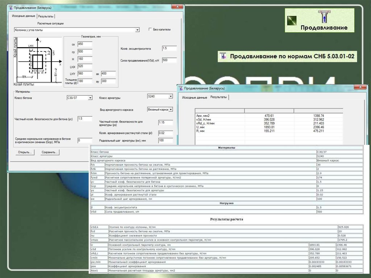371x278 pixels.
Task: Enable the Без капители checkbox
Action: [x=151, y=29]
